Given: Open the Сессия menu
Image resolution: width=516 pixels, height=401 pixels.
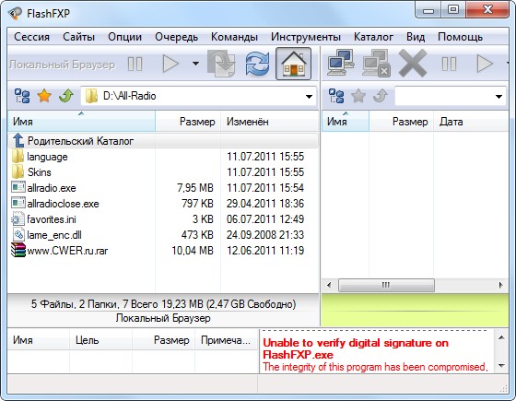Looking at the screenshot, I should [x=31, y=37].
